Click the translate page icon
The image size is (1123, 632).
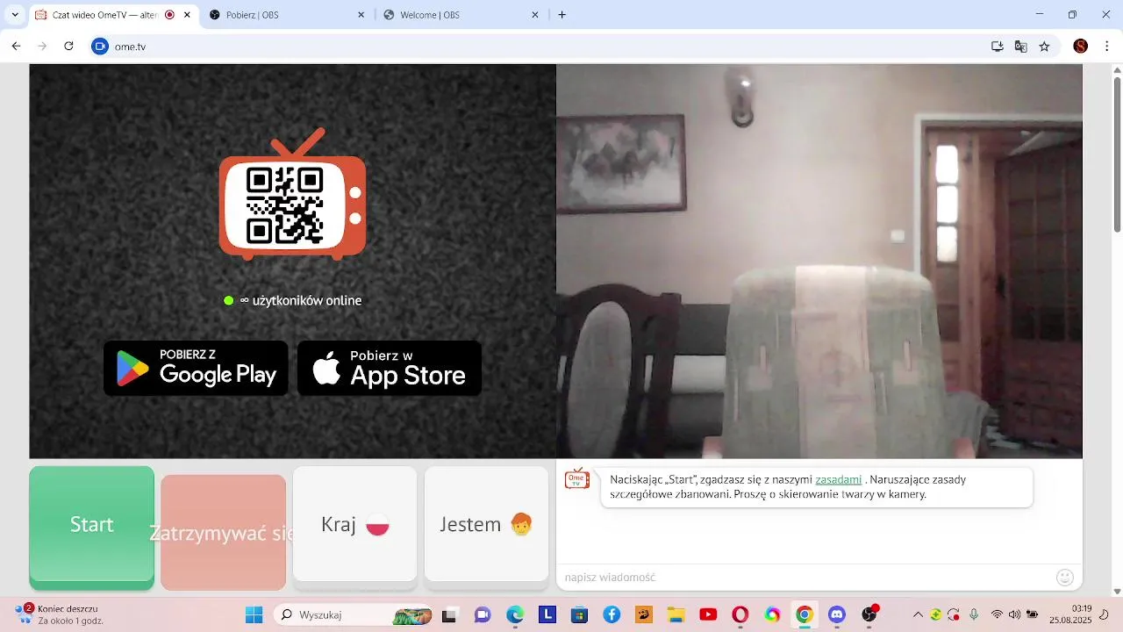[1020, 47]
